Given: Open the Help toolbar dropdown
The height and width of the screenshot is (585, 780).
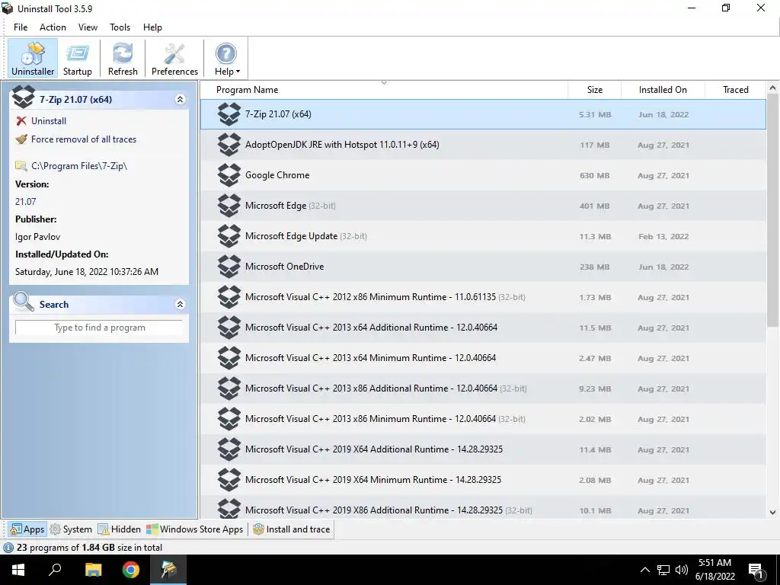Looking at the screenshot, I should [x=227, y=59].
